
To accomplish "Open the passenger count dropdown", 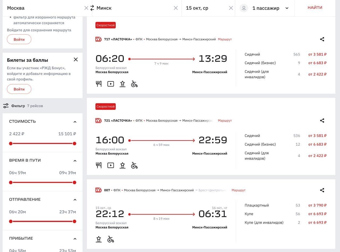I will (287, 8).
